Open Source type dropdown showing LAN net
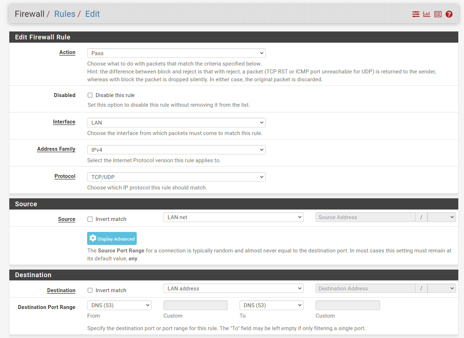The height and width of the screenshot is (338, 464). (233, 217)
